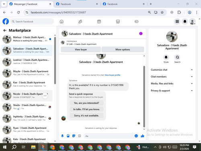
Task: Open the Marketplace storefront icon
Action: pos(118,21)
